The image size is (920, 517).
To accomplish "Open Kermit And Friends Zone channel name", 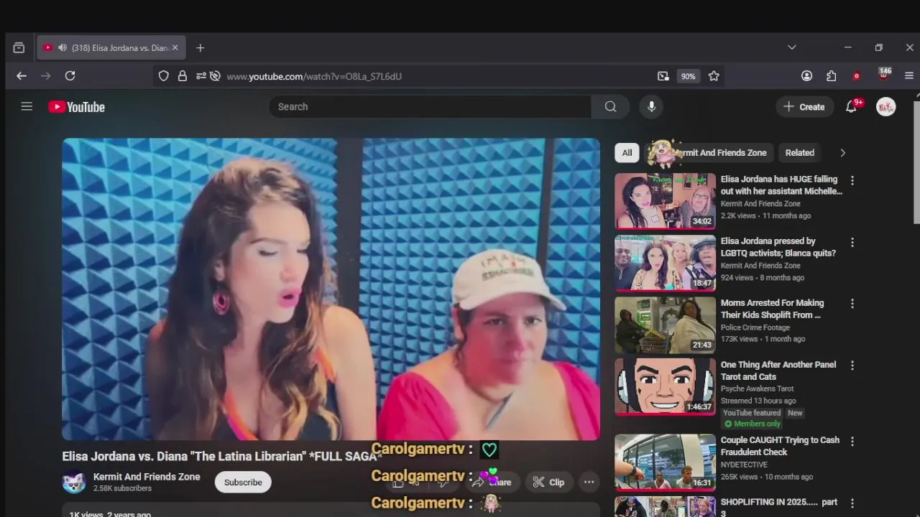I will point(147,477).
